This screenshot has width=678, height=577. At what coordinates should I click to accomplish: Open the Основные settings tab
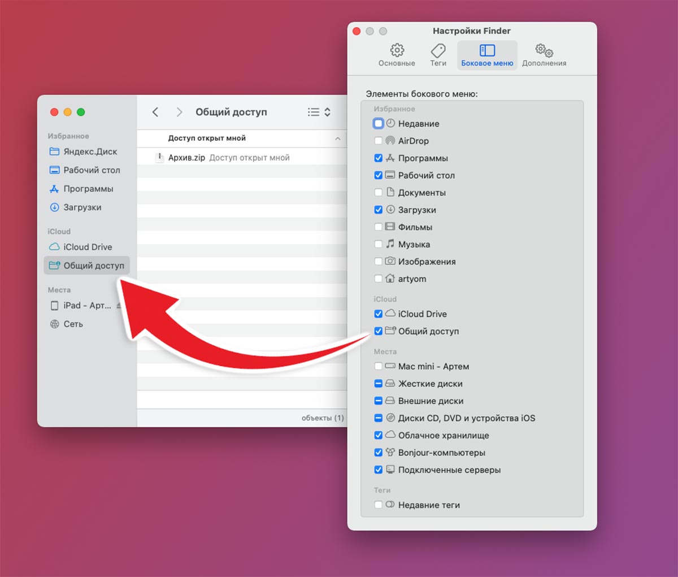397,55
